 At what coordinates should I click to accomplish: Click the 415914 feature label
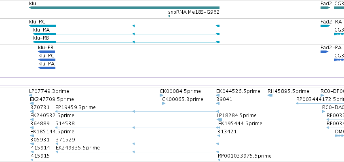[x=40, y=148]
